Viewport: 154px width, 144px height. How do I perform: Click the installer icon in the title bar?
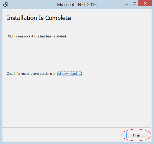(x=5, y=4)
